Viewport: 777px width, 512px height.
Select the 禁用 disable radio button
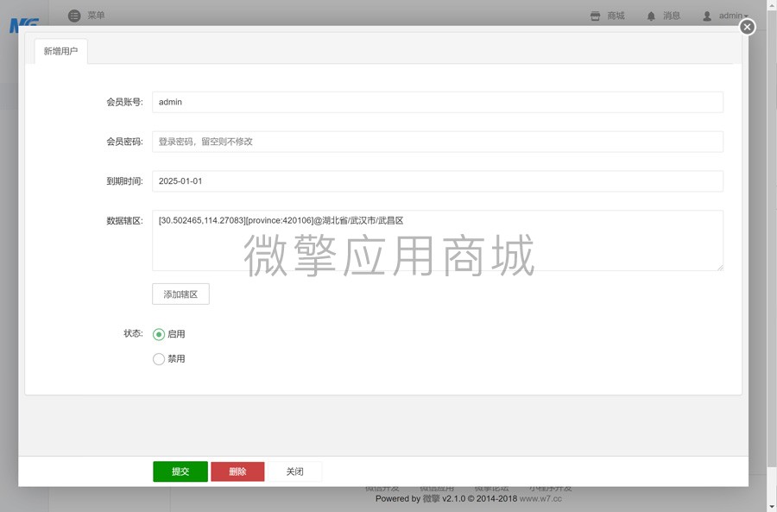158,358
